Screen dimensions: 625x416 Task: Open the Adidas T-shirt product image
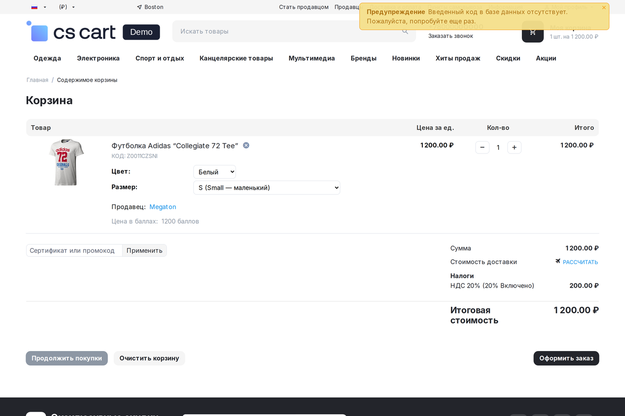(66, 162)
